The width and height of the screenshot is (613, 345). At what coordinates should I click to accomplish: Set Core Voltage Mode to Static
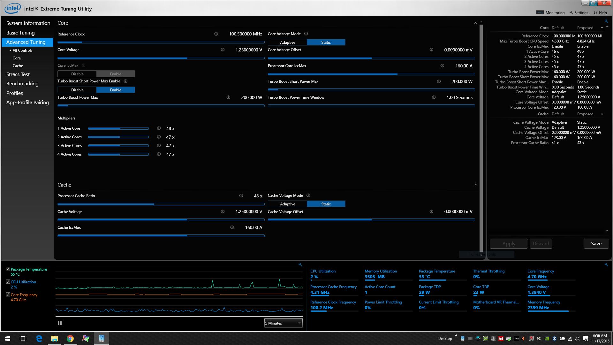pyautogui.click(x=326, y=42)
